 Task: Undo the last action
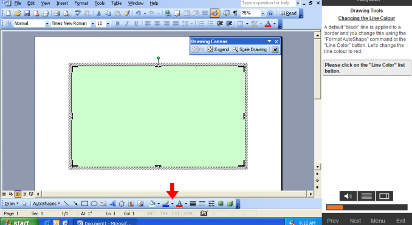138,13
